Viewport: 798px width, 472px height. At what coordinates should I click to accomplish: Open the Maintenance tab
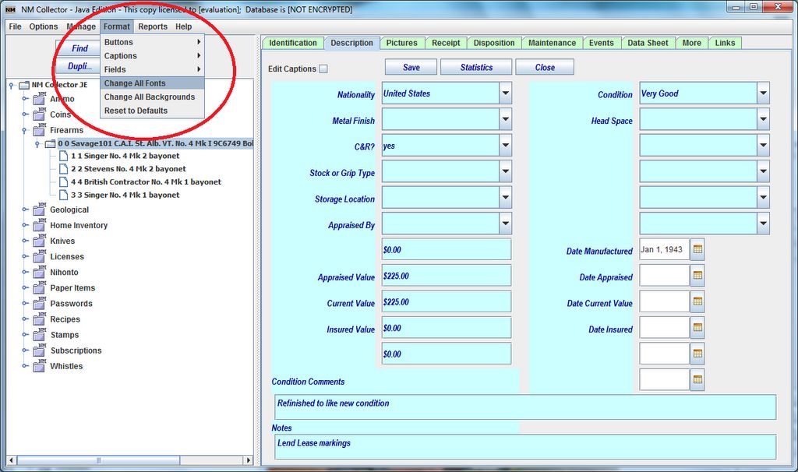(552, 43)
